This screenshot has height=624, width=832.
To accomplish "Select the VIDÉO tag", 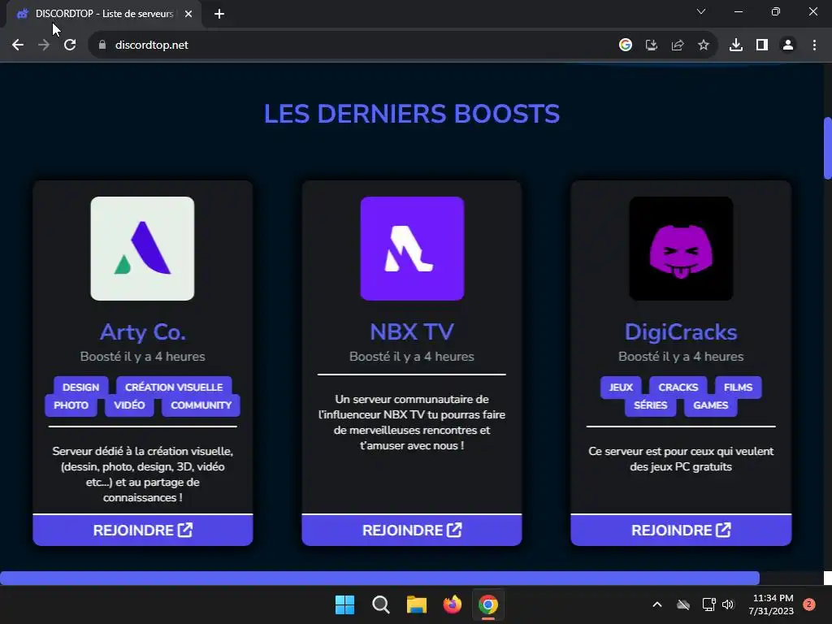I will (x=129, y=405).
